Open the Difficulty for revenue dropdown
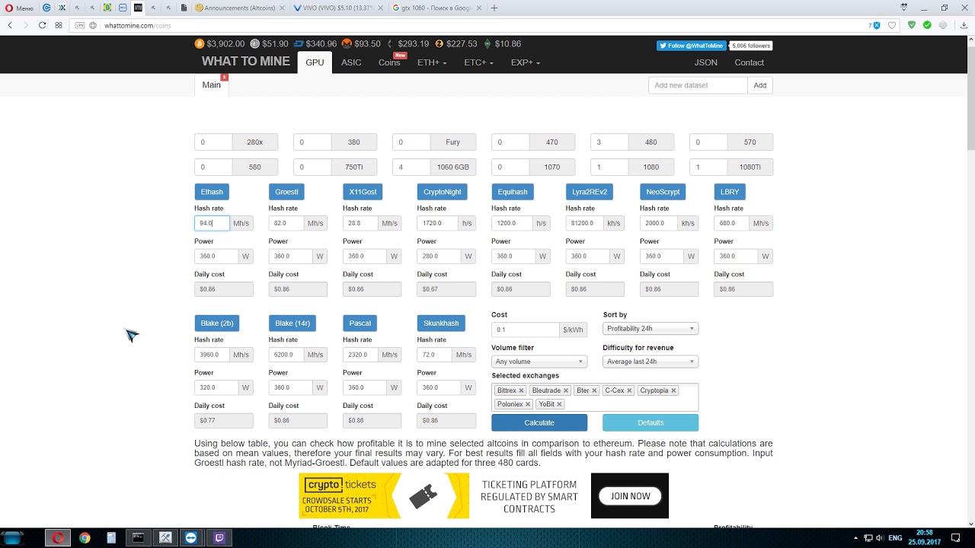975x548 pixels. point(651,362)
